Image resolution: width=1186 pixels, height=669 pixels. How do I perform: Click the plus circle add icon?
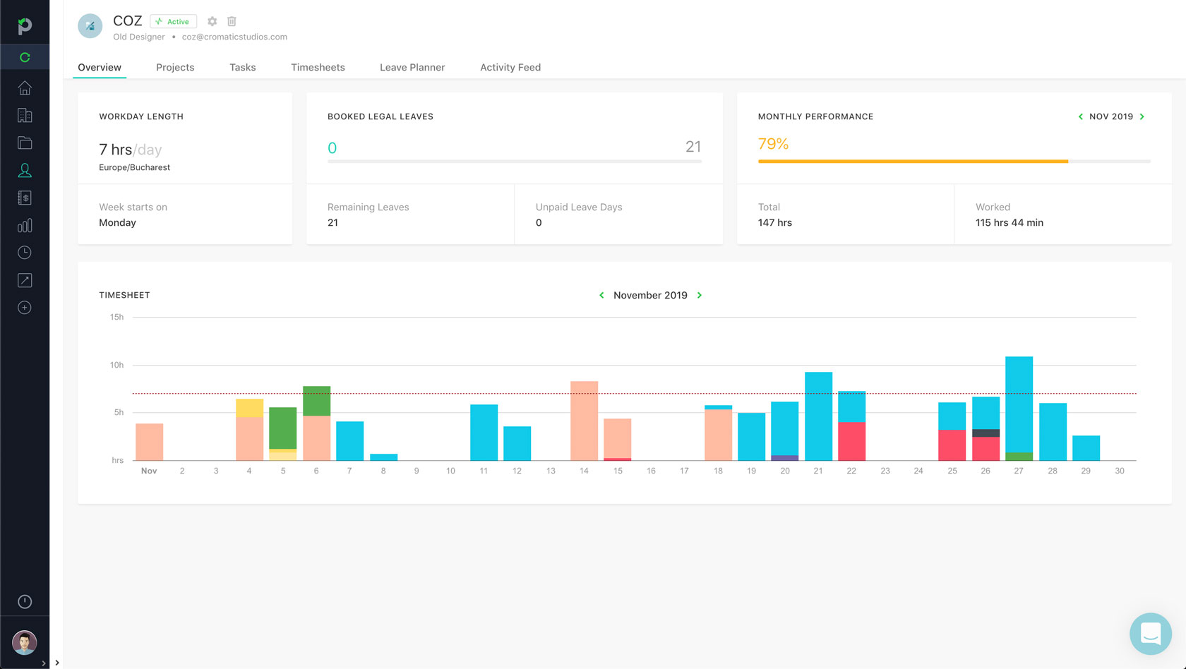point(25,308)
